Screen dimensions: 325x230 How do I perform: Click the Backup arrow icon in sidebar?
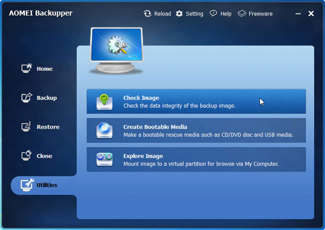tap(26, 97)
